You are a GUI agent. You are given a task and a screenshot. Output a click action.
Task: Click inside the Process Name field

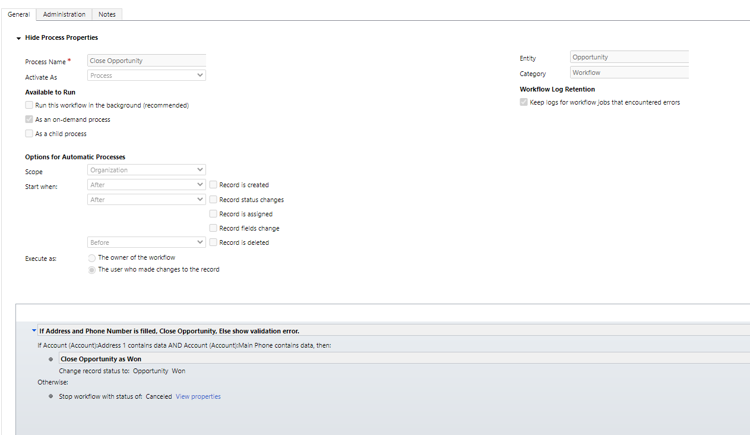(x=146, y=59)
